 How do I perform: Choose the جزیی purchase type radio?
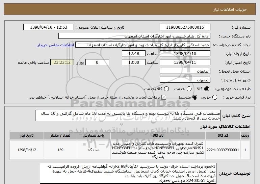pyautogui.click(x=214, y=97)
